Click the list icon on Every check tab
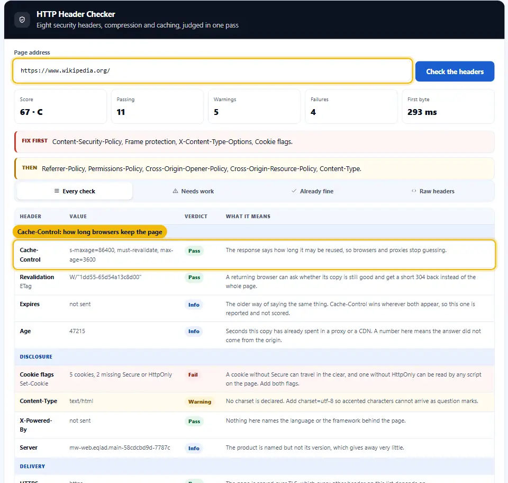This screenshot has height=483, width=508. click(x=57, y=191)
